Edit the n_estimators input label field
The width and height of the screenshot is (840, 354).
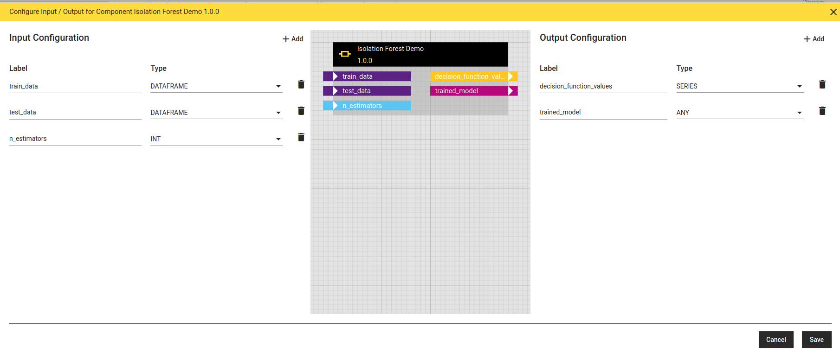[75, 139]
